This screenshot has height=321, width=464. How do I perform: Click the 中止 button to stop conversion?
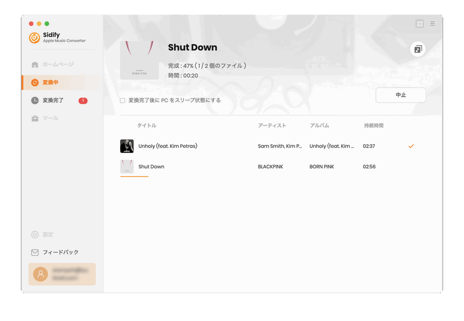(x=401, y=95)
